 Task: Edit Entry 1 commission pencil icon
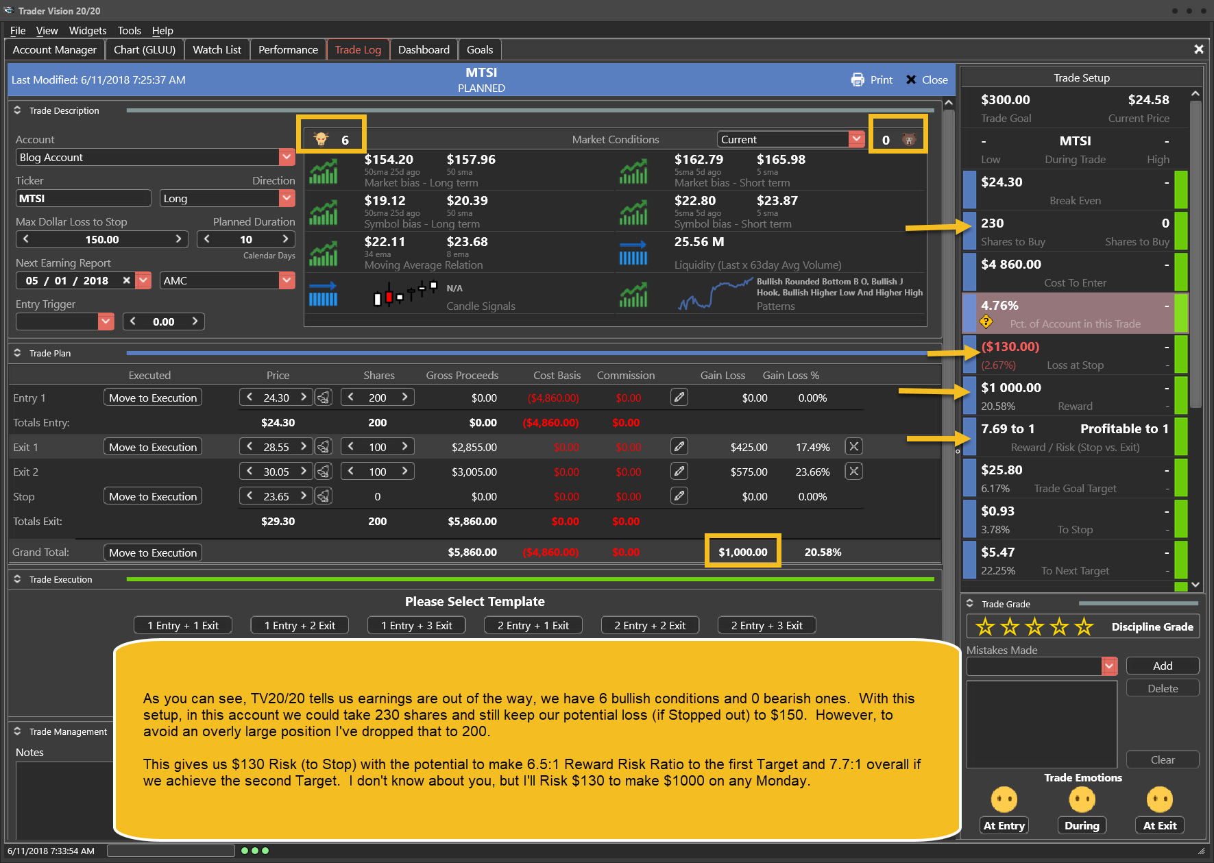(x=679, y=398)
